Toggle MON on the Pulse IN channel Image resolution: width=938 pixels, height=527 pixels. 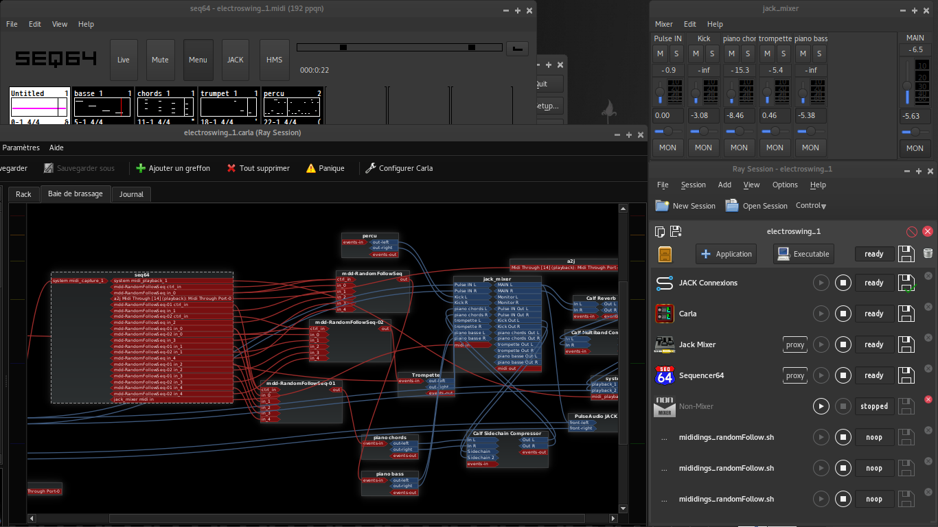click(667, 148)
